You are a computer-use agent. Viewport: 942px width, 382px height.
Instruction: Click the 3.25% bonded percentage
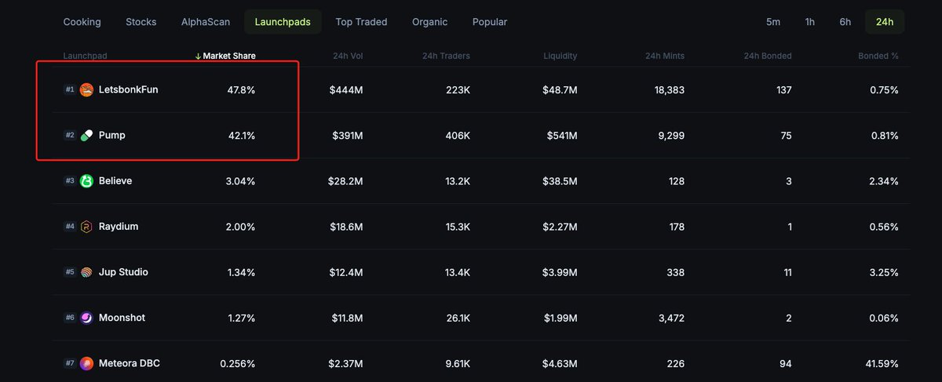click(884, 272)
